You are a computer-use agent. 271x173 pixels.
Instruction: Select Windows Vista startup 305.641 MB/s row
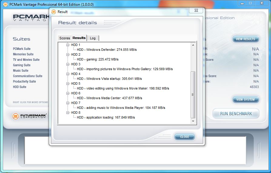[x=109, y=79]
